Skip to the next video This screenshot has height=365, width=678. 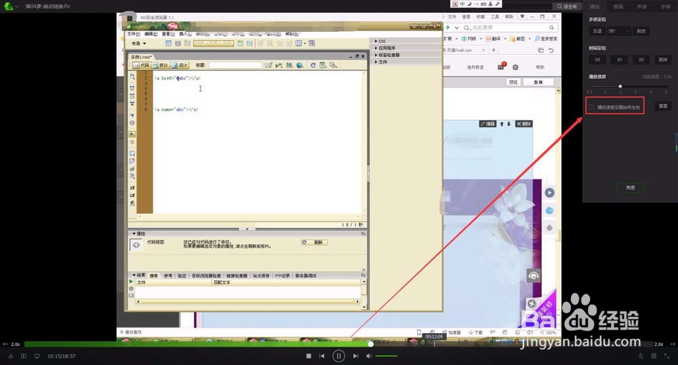click(355, 356)
